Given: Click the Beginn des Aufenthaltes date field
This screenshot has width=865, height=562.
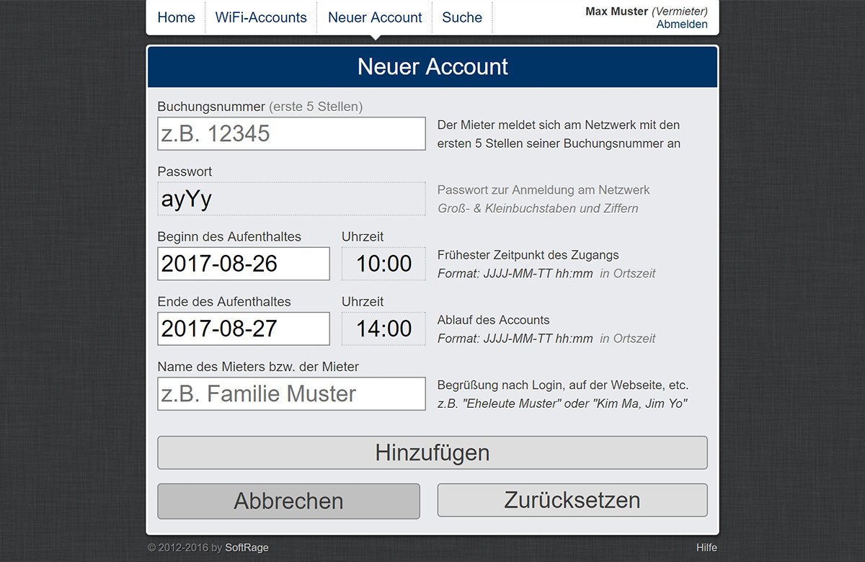Looking at the screenshot, I should pyautogui.click(x=244, y=264).
